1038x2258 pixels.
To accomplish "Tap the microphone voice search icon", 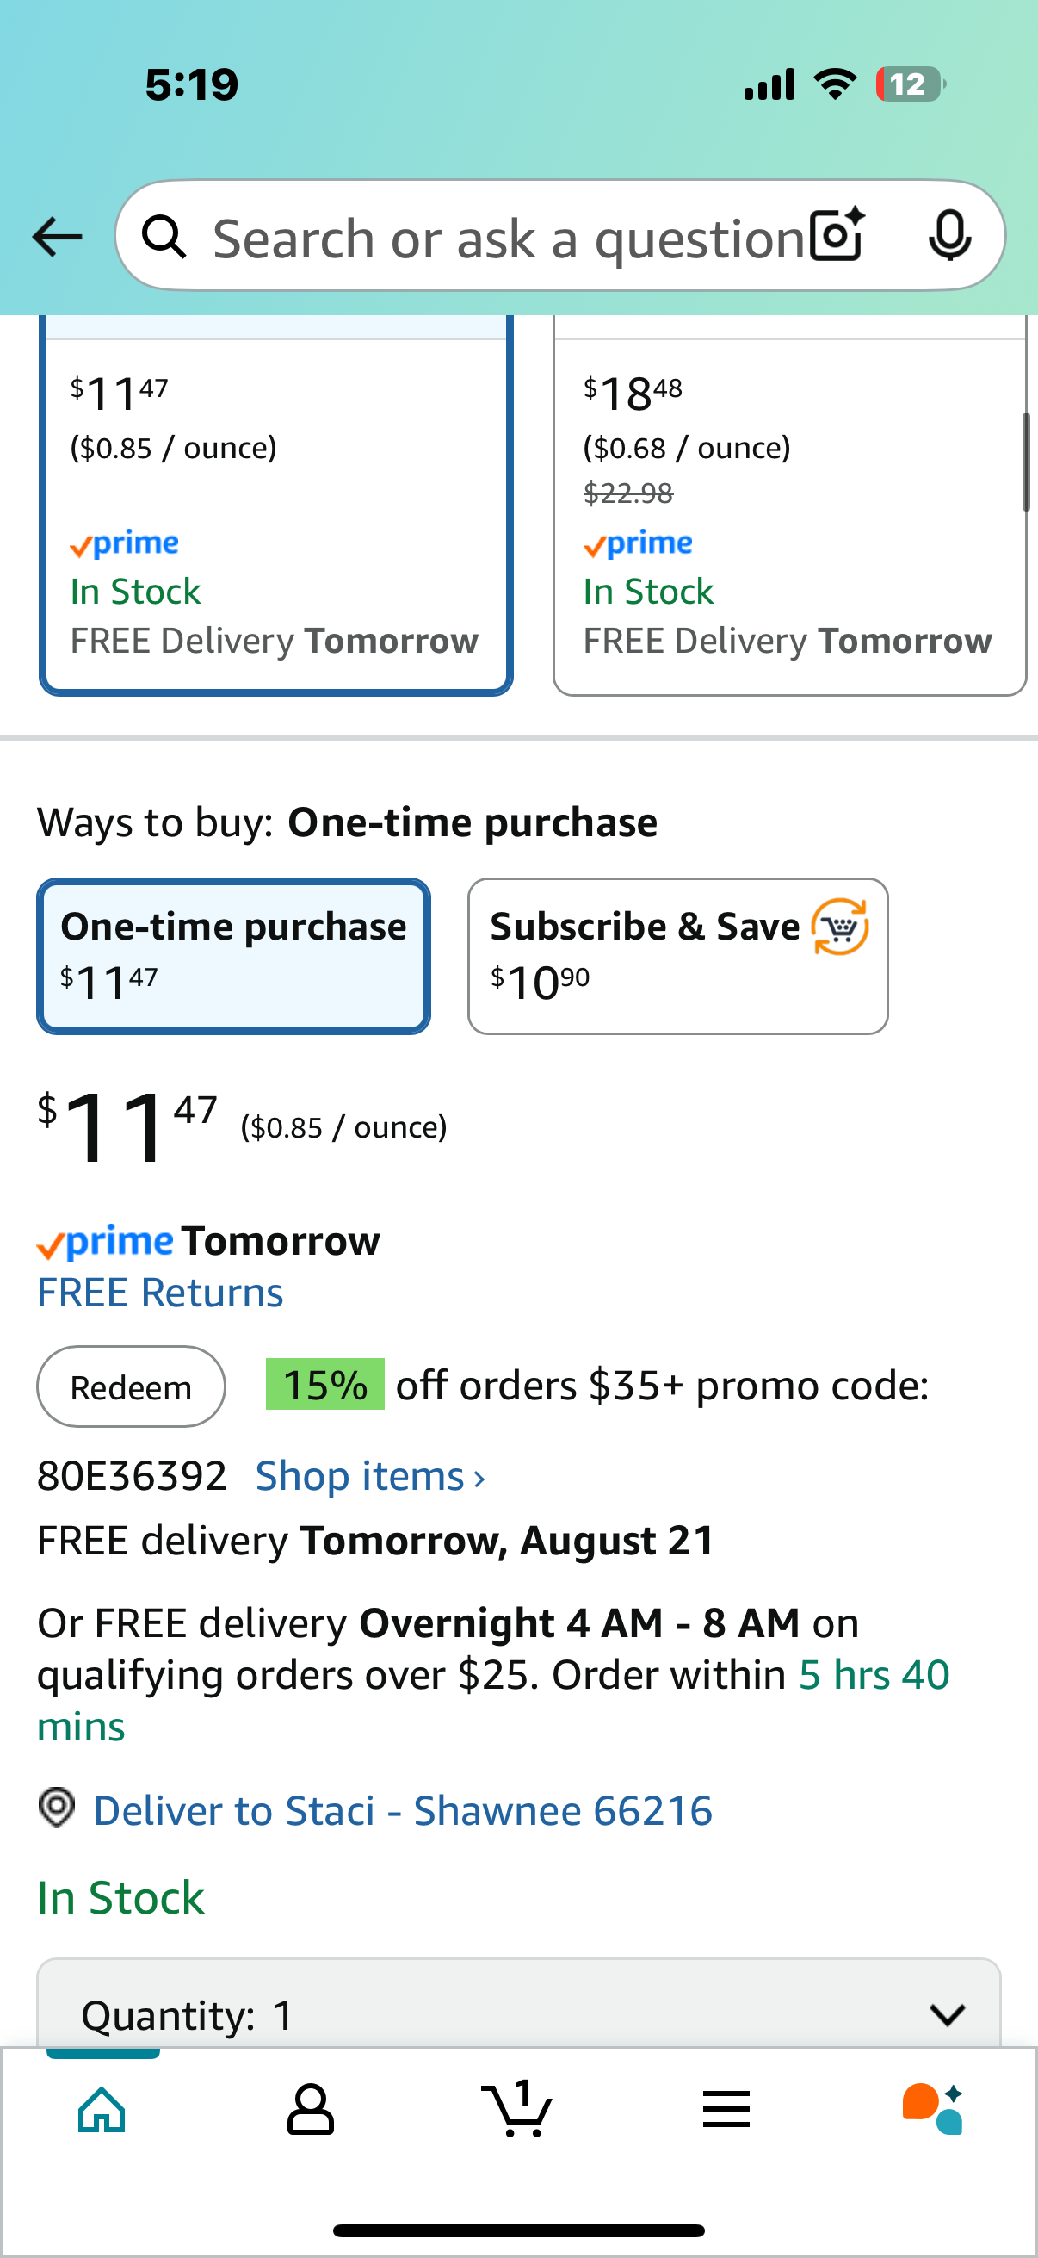I will 949,236.
